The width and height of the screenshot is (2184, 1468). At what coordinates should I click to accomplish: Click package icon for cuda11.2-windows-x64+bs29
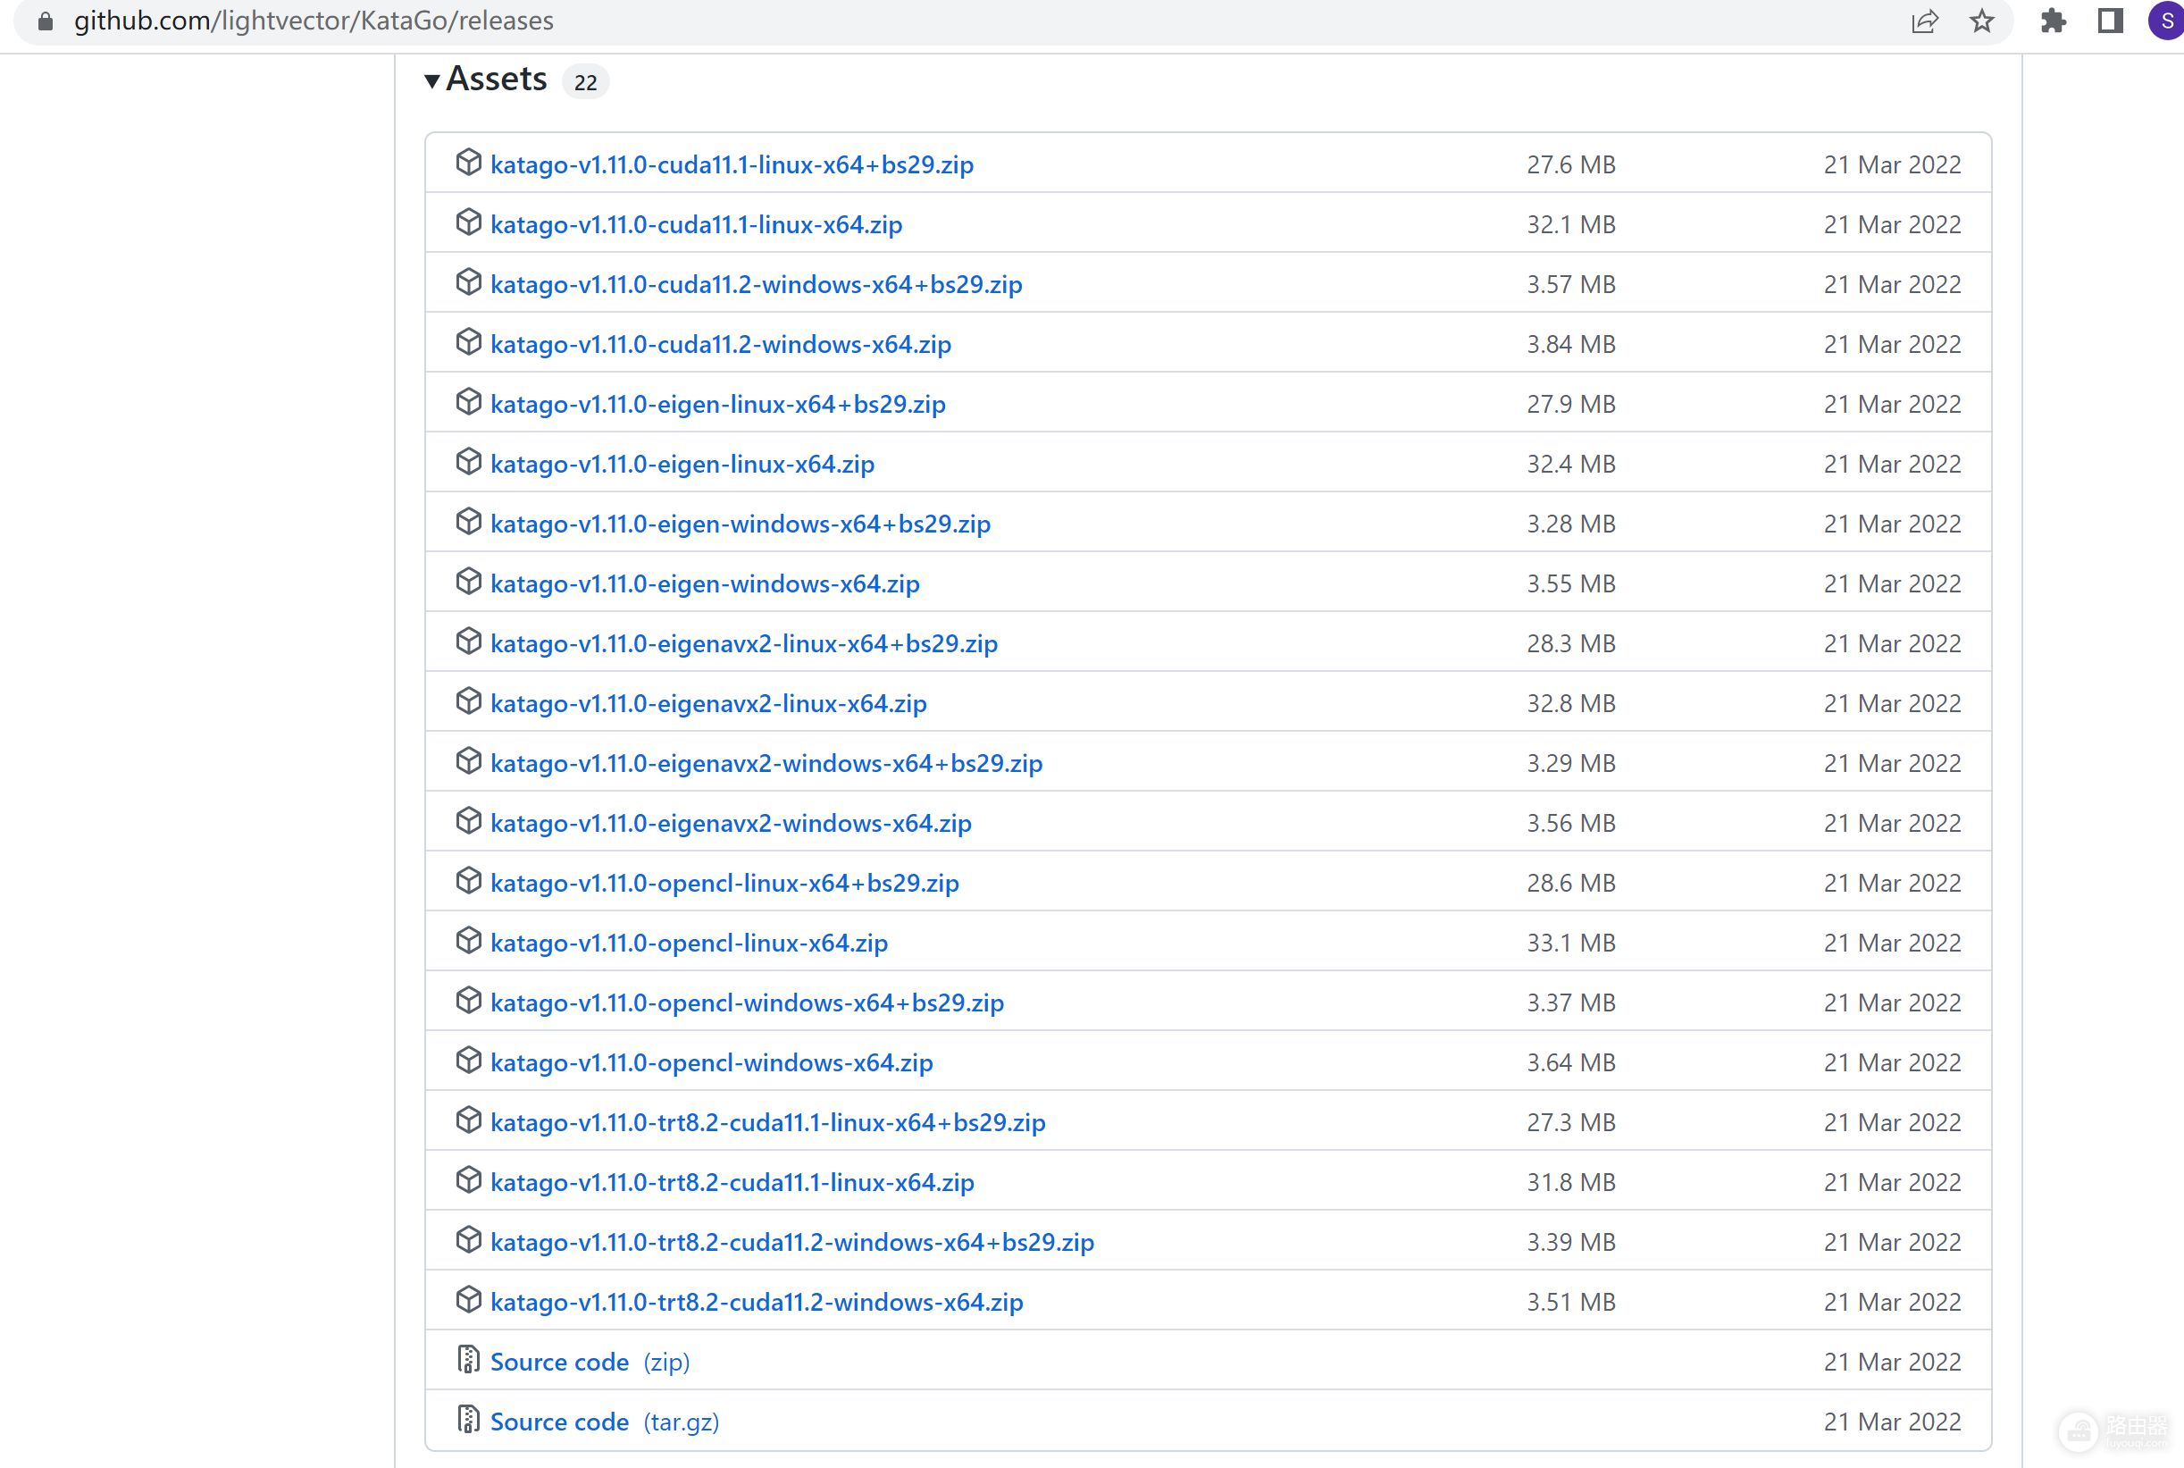pyautogui.click(x=468, y=282)
